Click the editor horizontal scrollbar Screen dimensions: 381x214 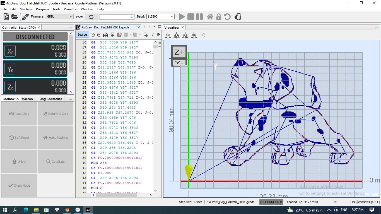[116, 195]
